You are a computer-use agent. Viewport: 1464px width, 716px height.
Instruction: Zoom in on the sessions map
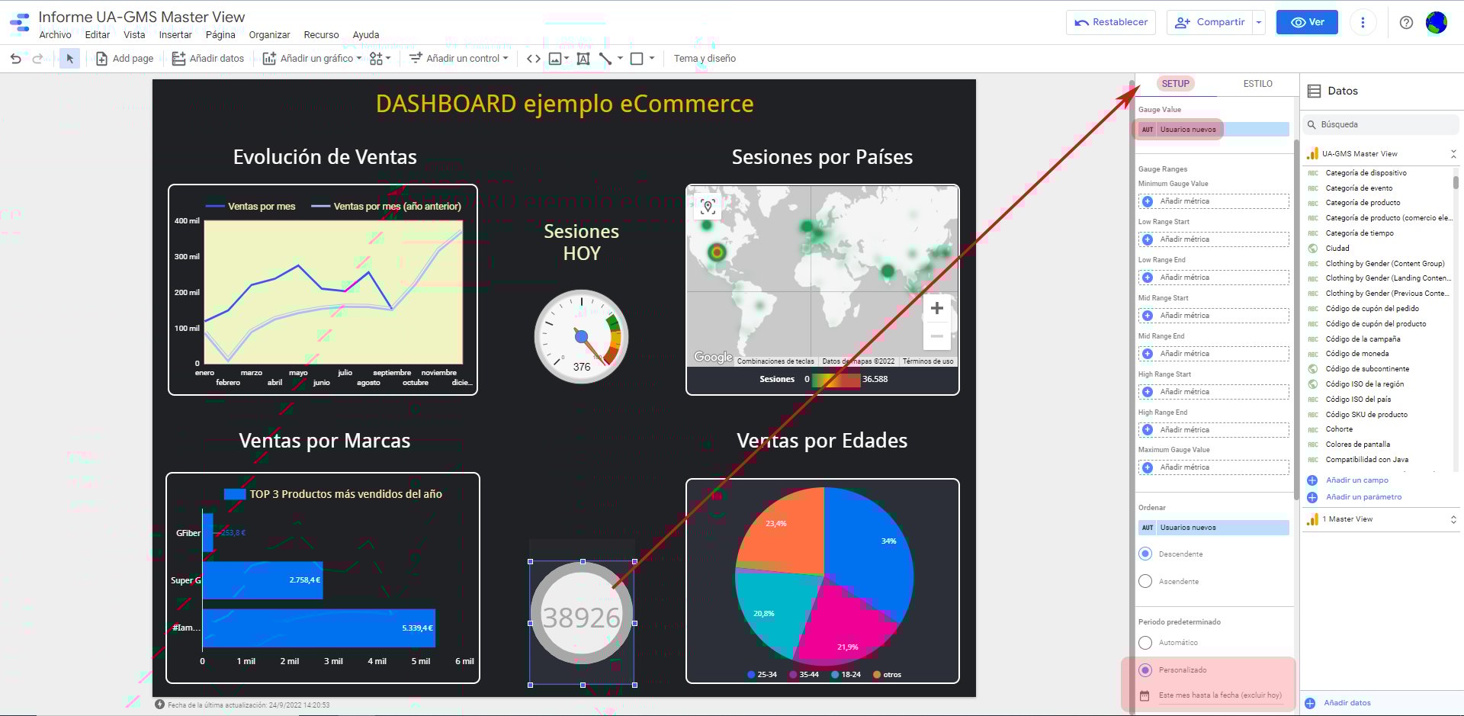[937, 308]
